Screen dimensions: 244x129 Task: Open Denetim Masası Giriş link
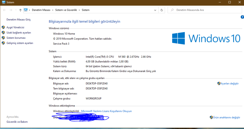click(x=18, y=19)
